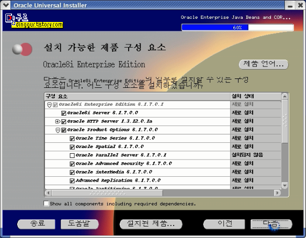This screenshot has height=238, width=306.
Task: Click the scroll down arrow of component list
Action: click(x=285, y=186)
